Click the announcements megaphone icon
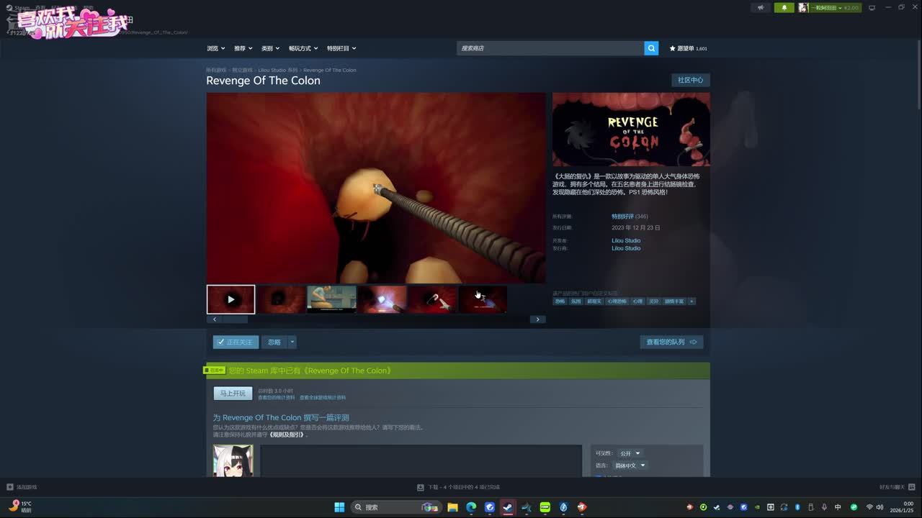Image resolution: width=922 pixels, height=518 pixels. coord(761,8)
